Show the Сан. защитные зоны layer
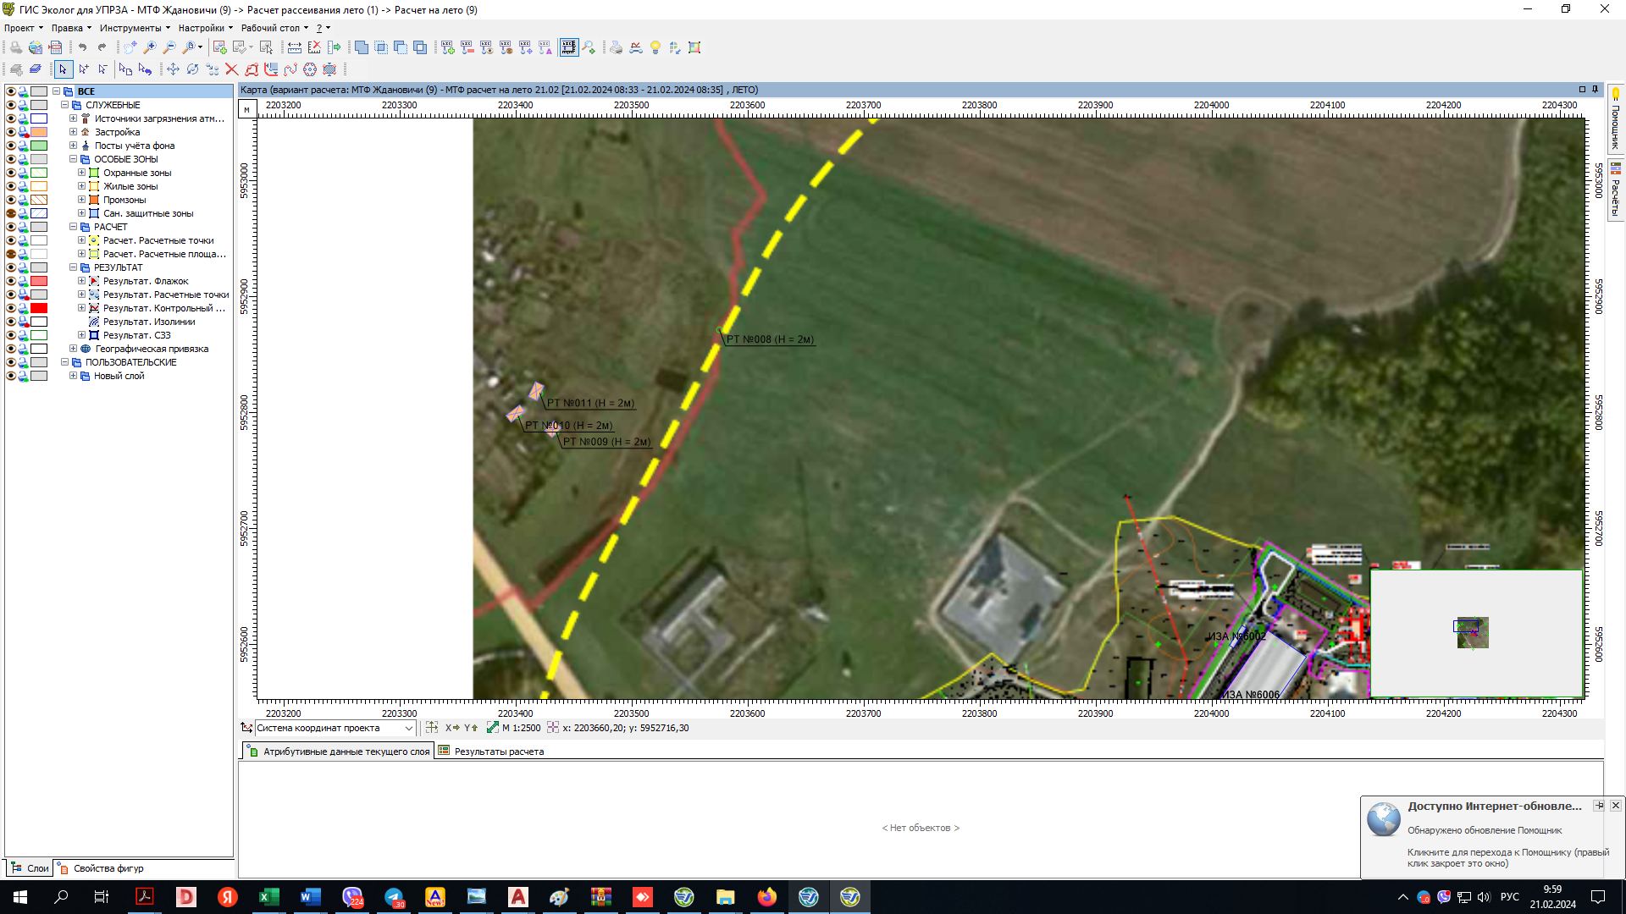The width and height of the screenshot is (1626, 914). pos(11,213)
